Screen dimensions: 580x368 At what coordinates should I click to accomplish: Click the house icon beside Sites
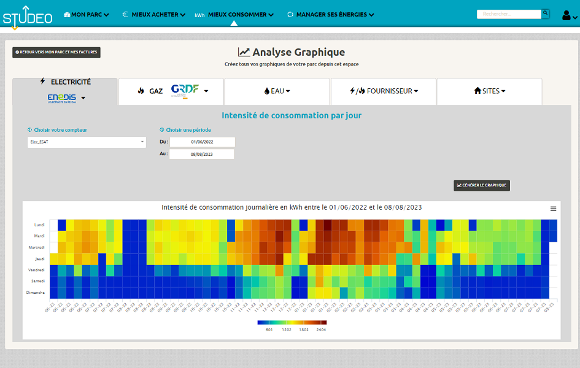click(x=478, y=91)
